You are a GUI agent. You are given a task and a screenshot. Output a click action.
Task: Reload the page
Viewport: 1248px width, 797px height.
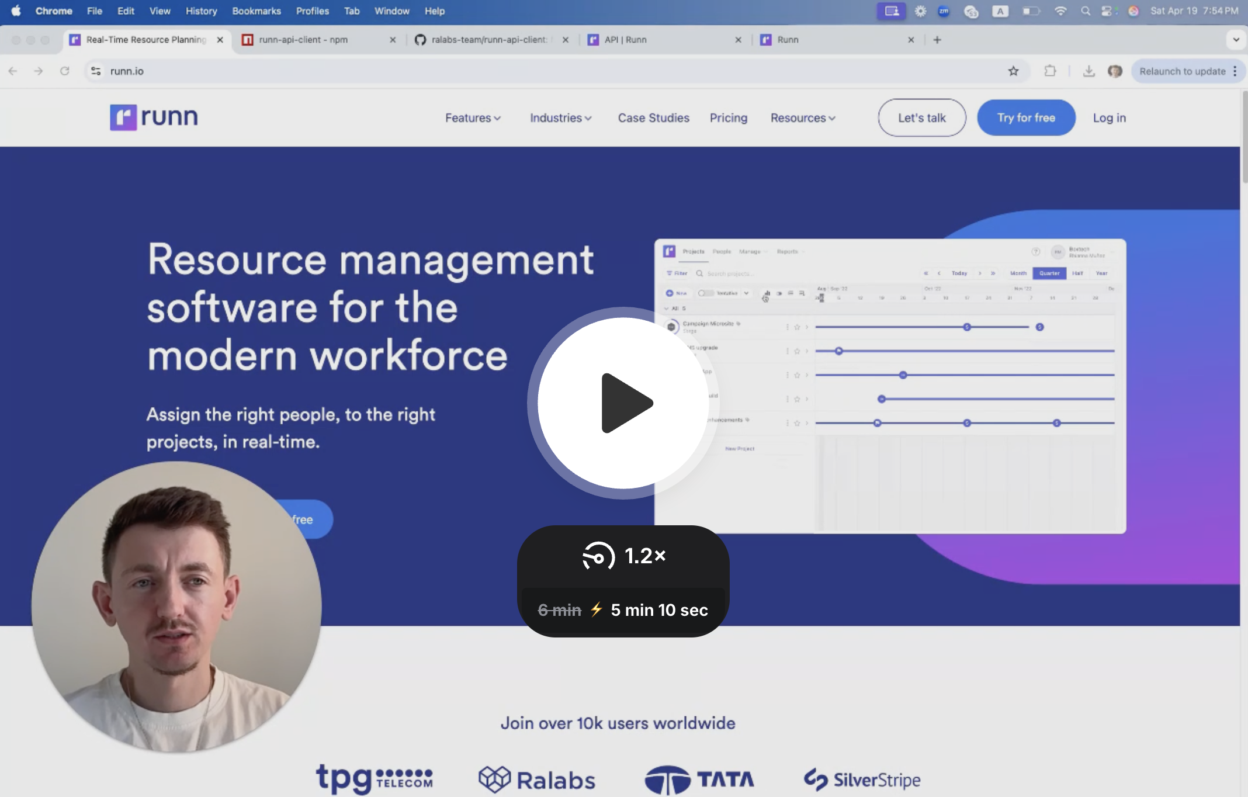pyautogui.click(x=65, y=71)
